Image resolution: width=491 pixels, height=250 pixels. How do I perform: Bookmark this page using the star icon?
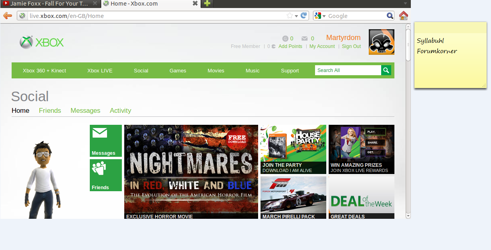(290, 16)
